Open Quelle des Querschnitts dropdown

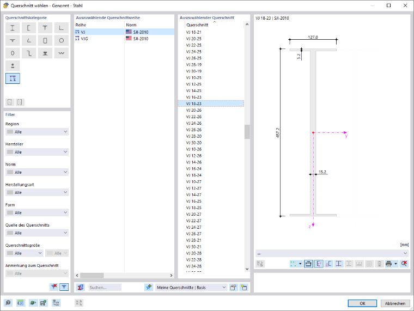click(x=37, y=233)
